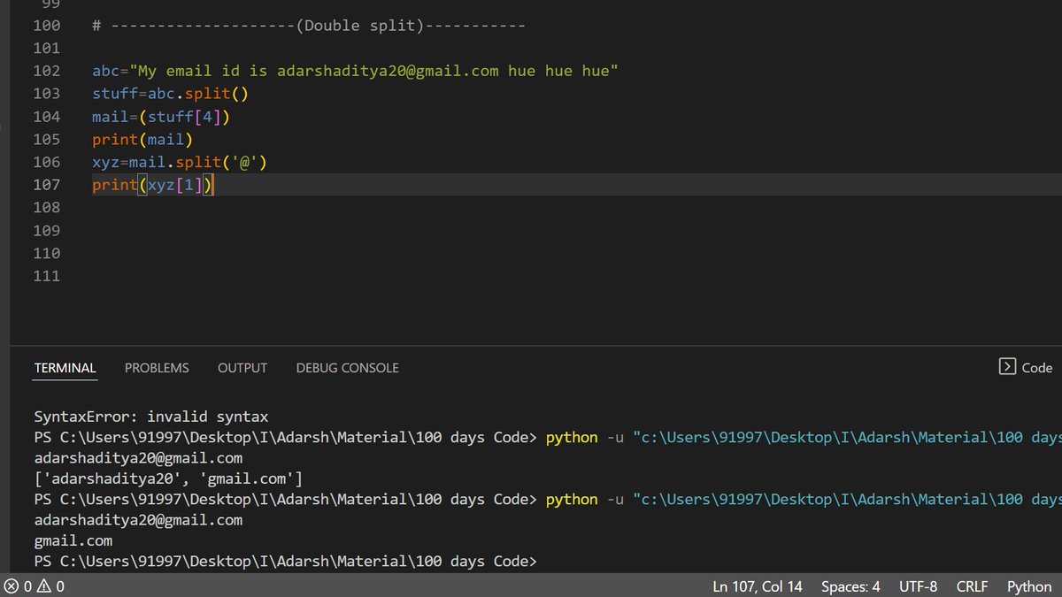Click the SyntaxError: invalid syntax terminal message
Viewport: 1062px width, 597px height.
(151, 417)
